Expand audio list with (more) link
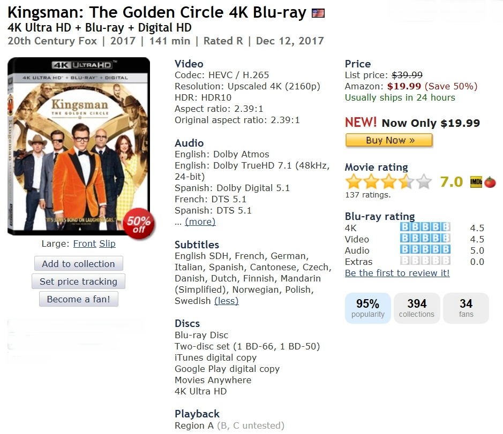Viewport: 503px width, 434px height. pyautogui.click(x=200, y=222)
